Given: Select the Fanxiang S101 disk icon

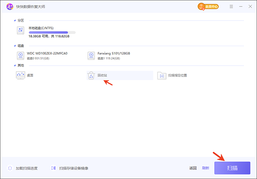Looking at the screenshot, I should click(x=91, y=55).
